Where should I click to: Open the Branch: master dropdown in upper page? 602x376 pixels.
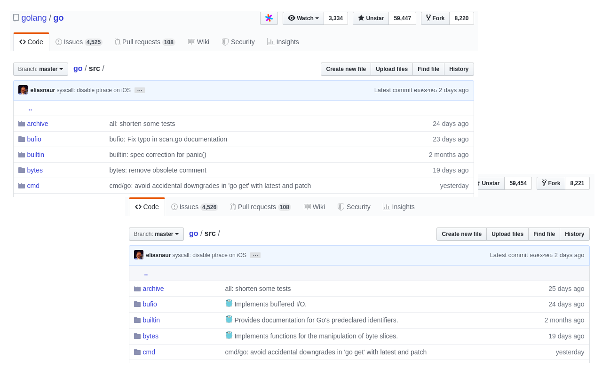40,69
